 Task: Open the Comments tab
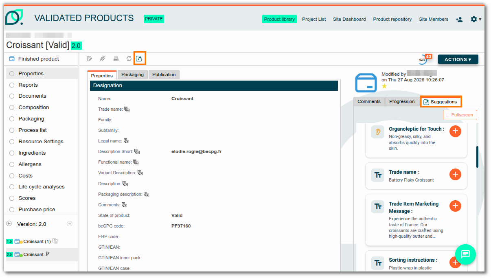[369, 101]
